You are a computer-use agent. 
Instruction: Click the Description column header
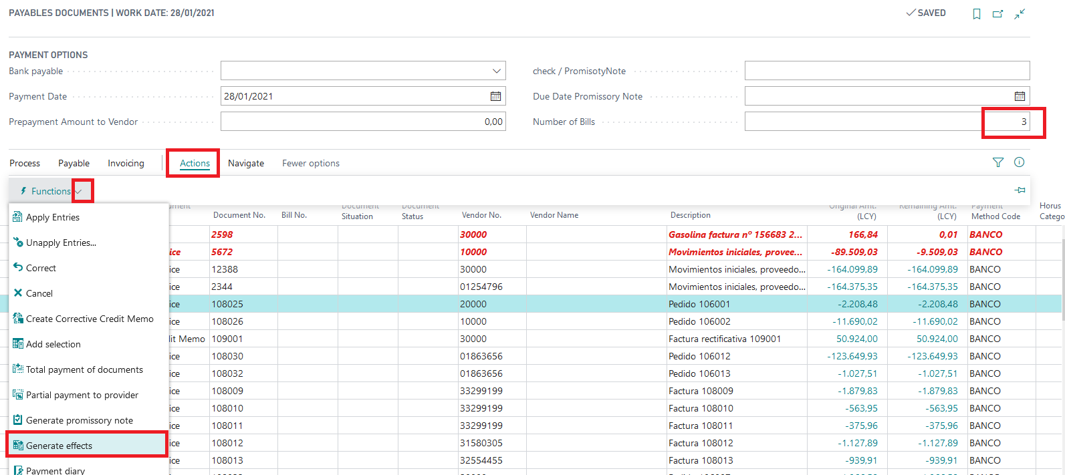(x=691, y=215)
